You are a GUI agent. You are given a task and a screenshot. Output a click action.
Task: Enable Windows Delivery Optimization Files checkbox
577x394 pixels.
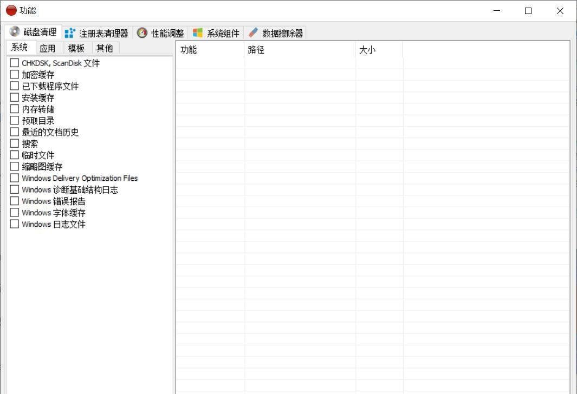(x=14, y=178)
